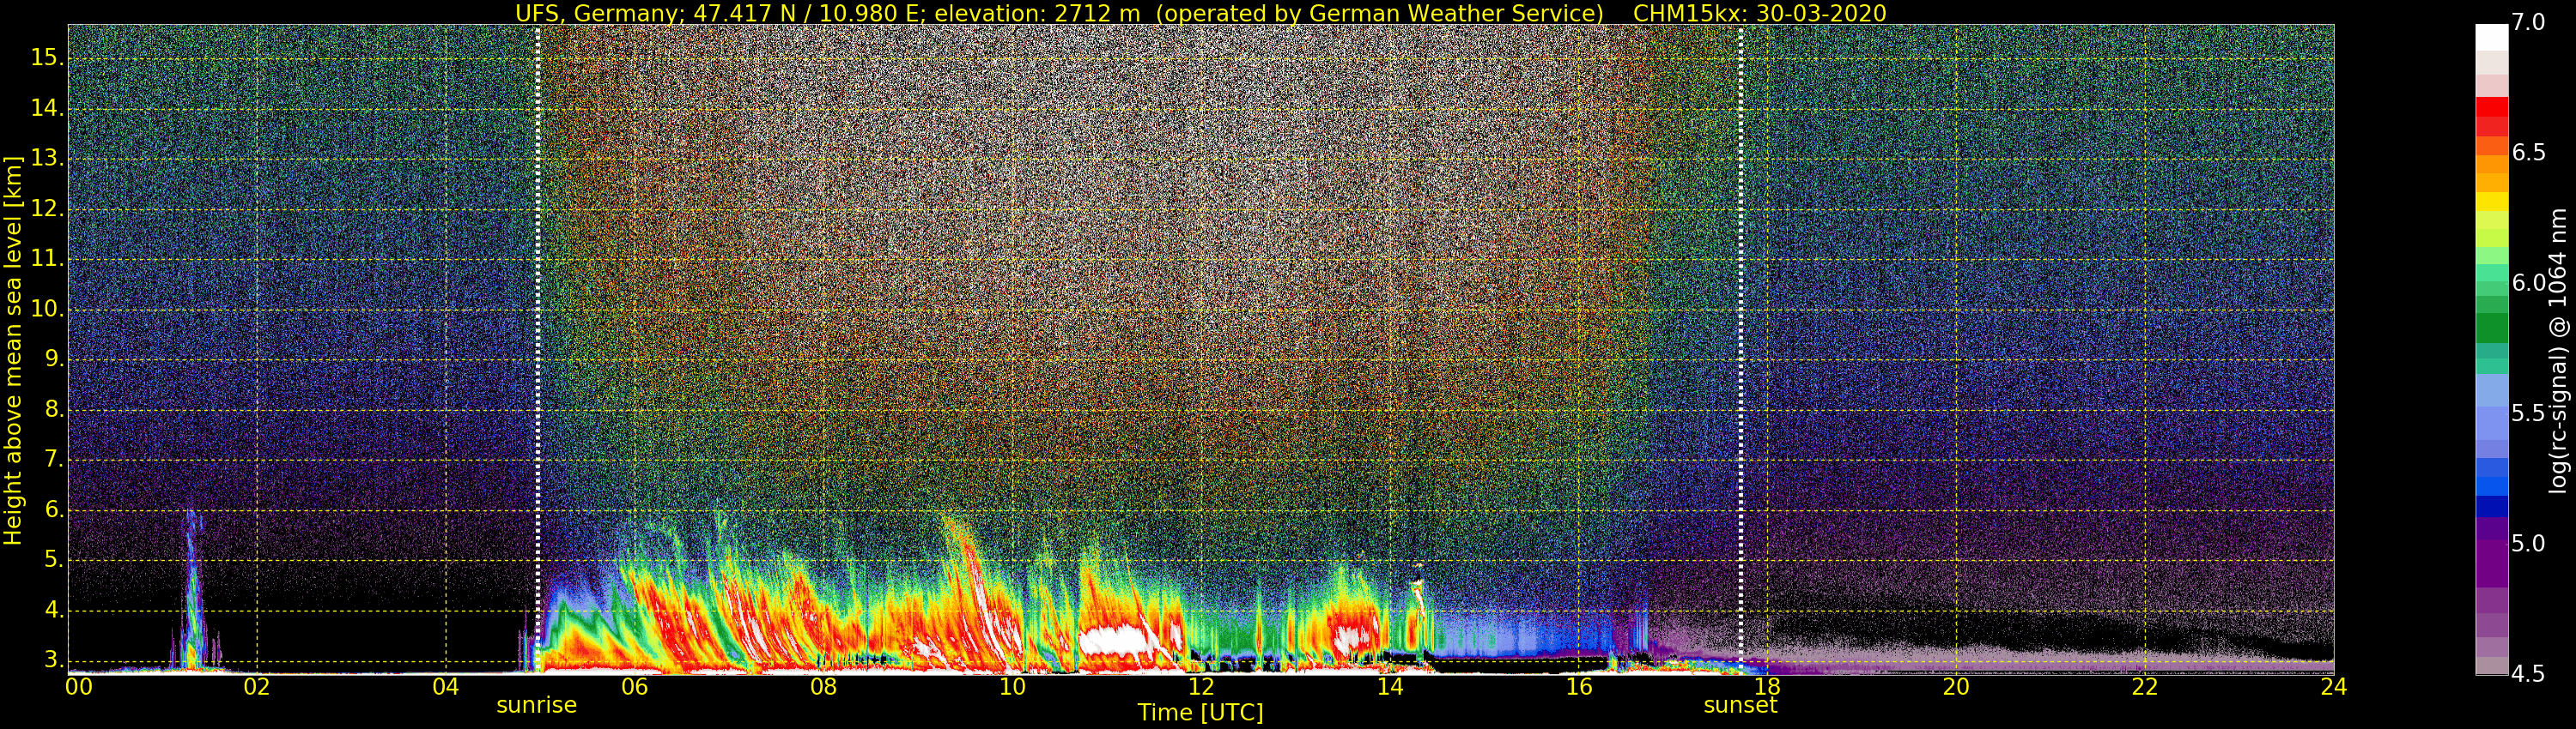Screen dimensions: 2576x729
Task: Click the 24 tick at time axis end
Action: pyautogui.click(x=2333, y=687)
